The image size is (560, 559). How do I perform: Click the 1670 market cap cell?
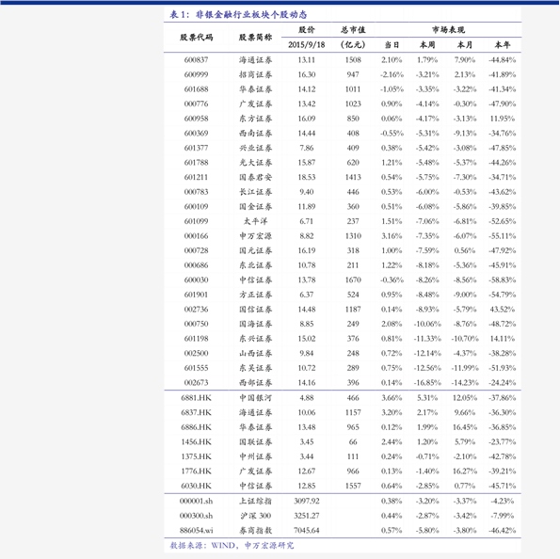click(353, 279)
